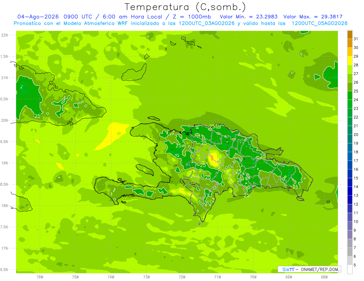Pick the blue legend swatch between 16 and 17
The width and height of the screenshot is (364, 281).
[x=350, y=165]
